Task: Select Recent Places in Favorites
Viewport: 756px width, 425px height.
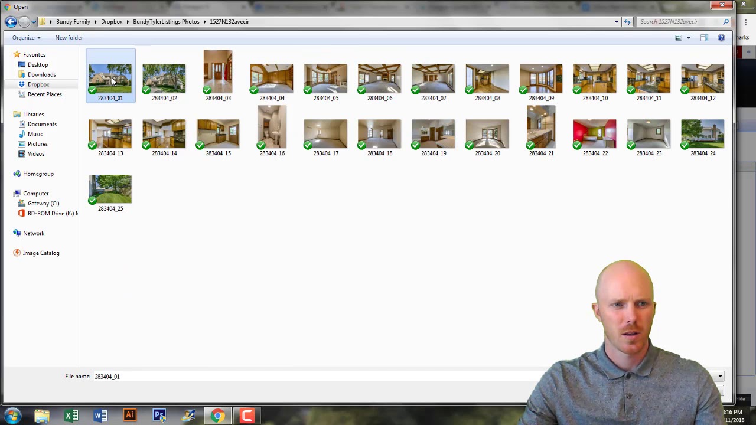Action: pos(44,94)
